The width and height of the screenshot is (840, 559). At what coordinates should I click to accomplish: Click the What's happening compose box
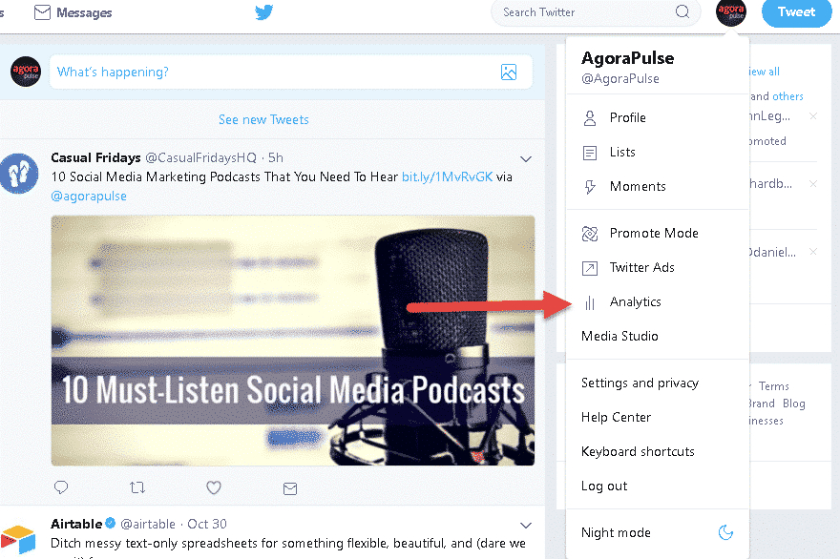click(x=291, y=72)
